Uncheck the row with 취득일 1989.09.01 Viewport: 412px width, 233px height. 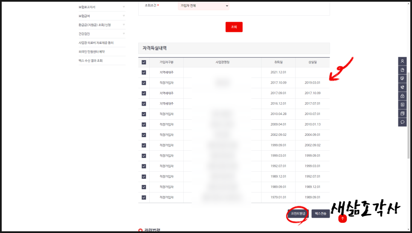(144, 187)
